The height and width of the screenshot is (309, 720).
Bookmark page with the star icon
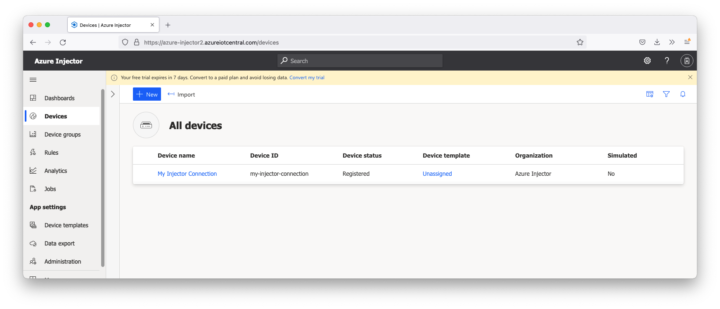580,42
